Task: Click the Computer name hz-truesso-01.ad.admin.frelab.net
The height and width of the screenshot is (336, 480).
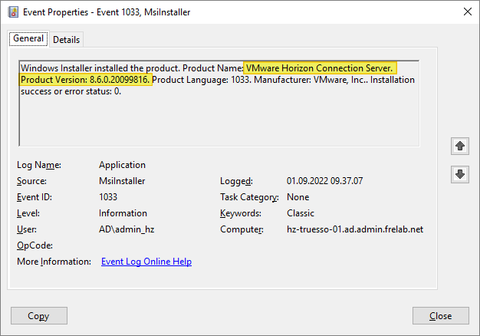Action: pos(355,229)
